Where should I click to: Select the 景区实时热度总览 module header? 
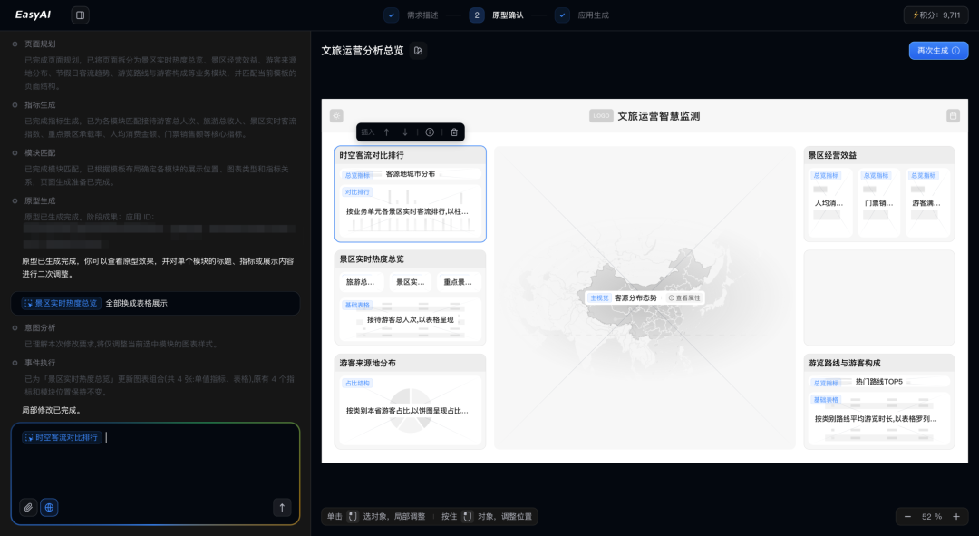(411, 259)
